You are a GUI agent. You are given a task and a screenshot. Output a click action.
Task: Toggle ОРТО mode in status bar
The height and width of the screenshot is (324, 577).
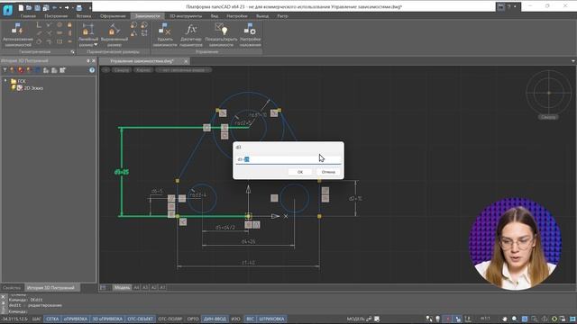(x=193, y=319)
